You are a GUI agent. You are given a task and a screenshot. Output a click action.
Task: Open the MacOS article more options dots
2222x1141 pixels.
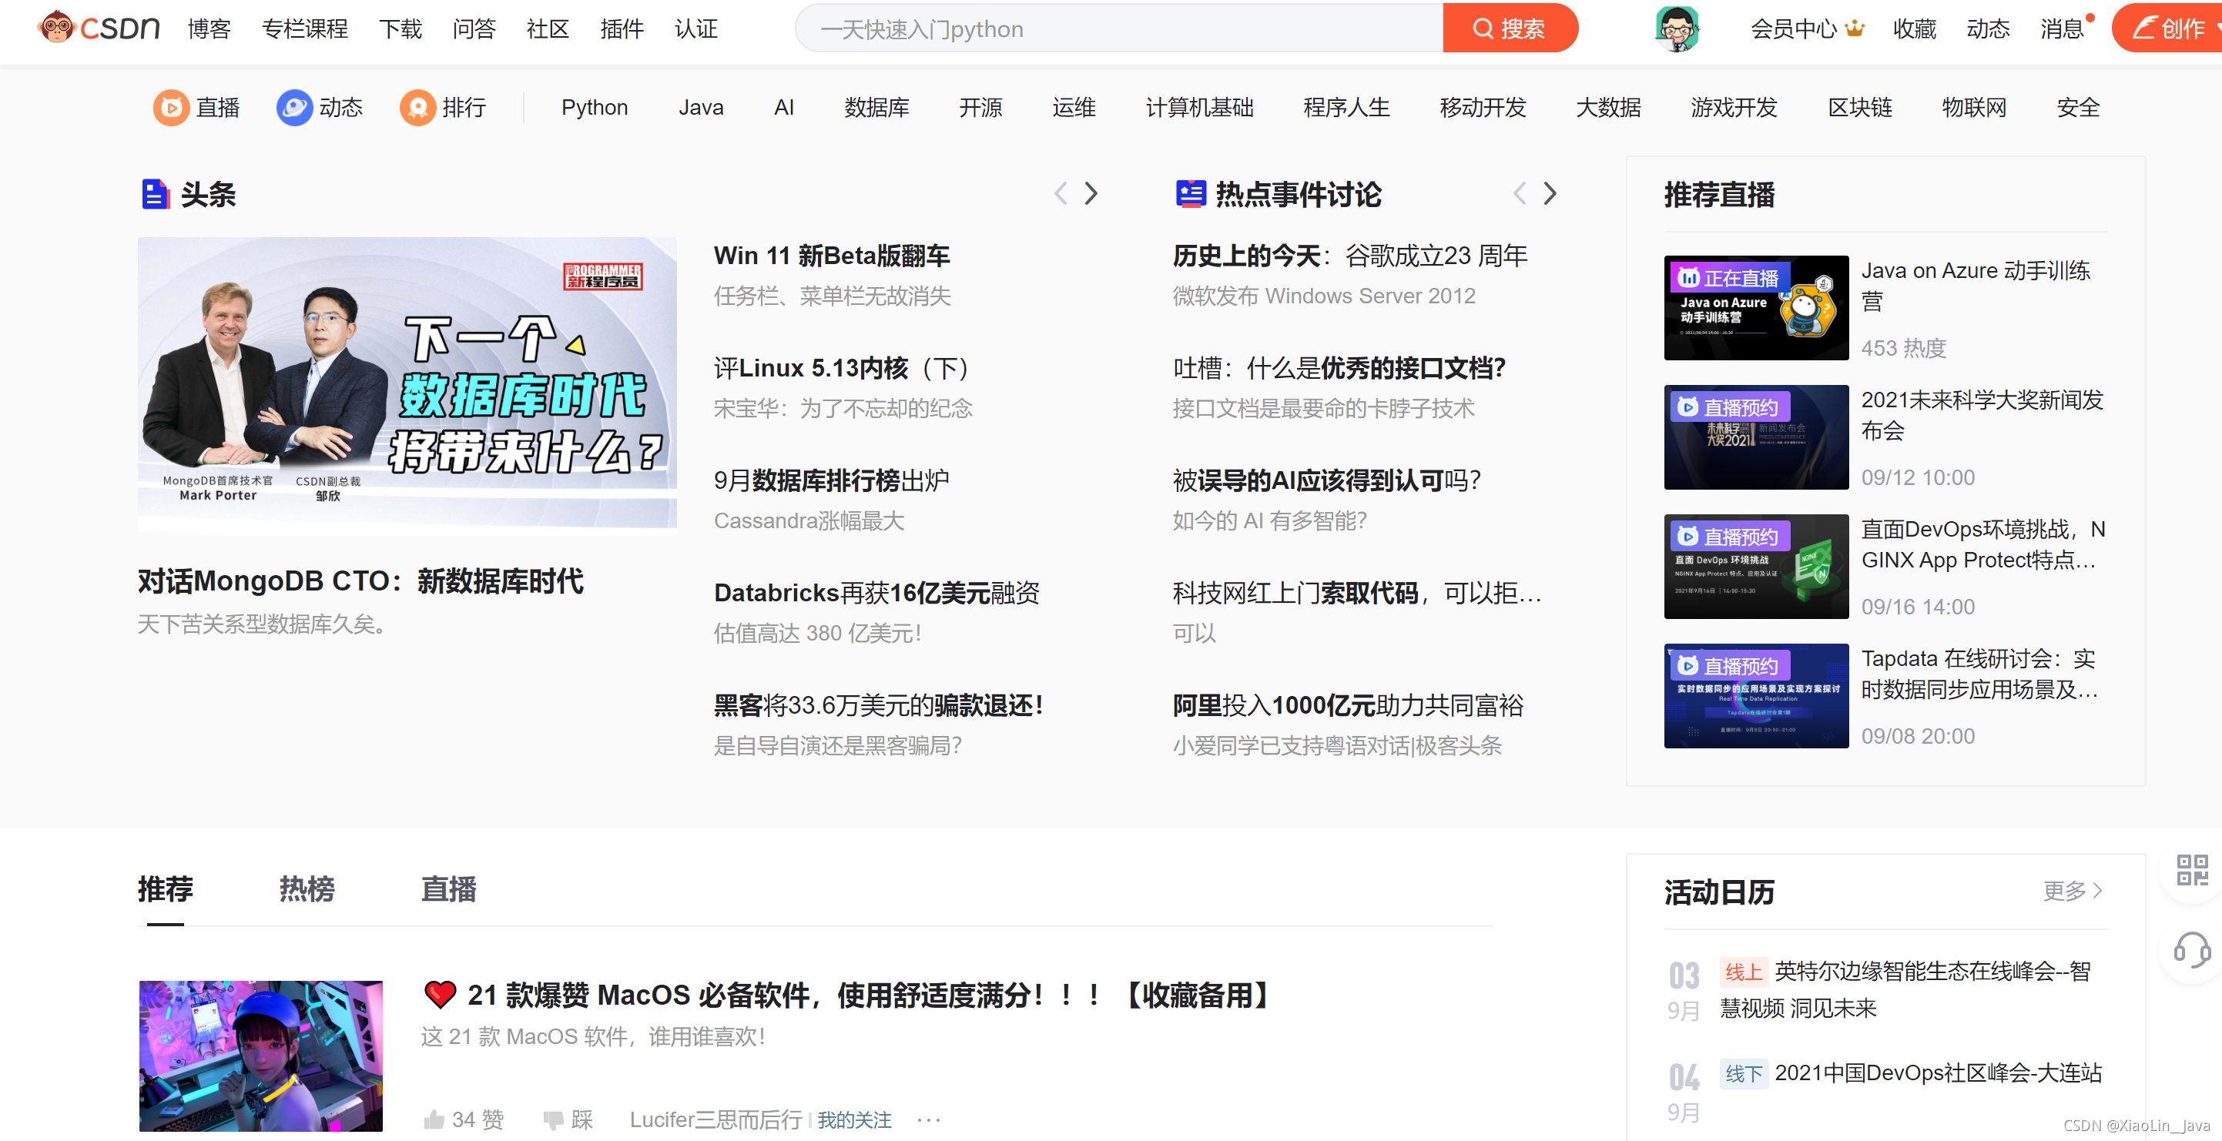[x=929, y=1119]
